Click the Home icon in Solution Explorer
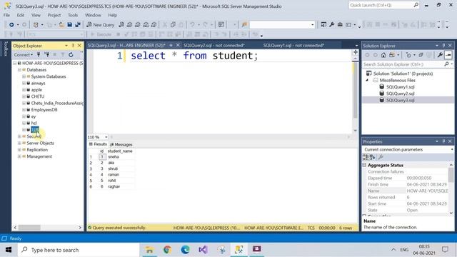 (383, 55)
